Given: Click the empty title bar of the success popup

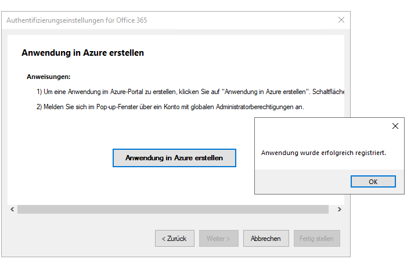Looking at the screenshot, I should pos(320,126).
